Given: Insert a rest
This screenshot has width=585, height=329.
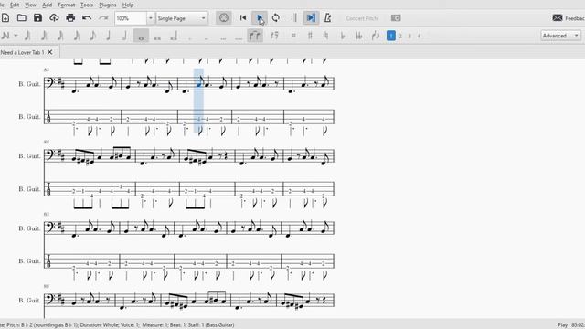Looking at the screenshot, I should coord(274,36).
